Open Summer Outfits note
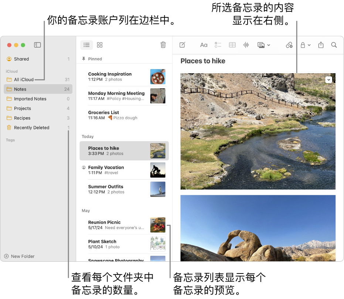This screenshot has height=299, width=344. [124, 189]
